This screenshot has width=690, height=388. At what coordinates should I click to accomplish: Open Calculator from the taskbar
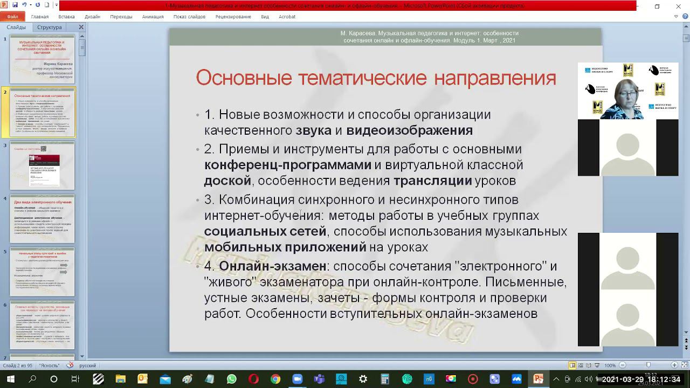[385, 379]
